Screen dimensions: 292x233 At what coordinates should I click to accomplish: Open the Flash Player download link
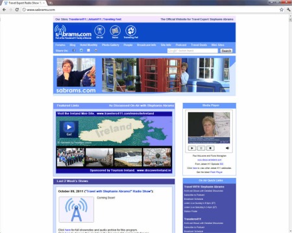coord(216,172)
